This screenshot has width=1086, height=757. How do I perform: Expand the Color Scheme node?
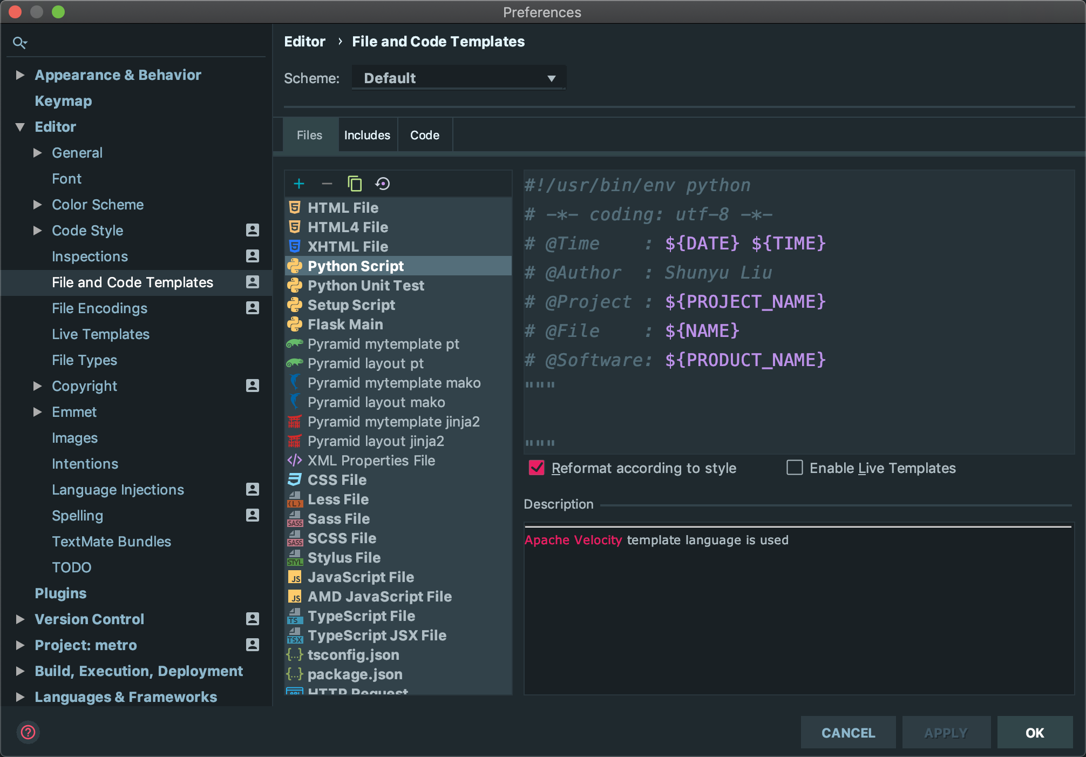coord(37,205)
